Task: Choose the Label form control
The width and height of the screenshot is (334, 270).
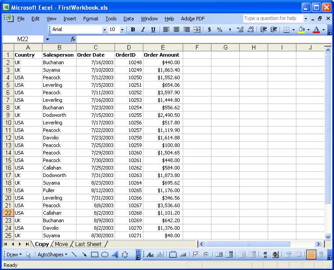Action: pyautogui.click(x=150, y=255)
